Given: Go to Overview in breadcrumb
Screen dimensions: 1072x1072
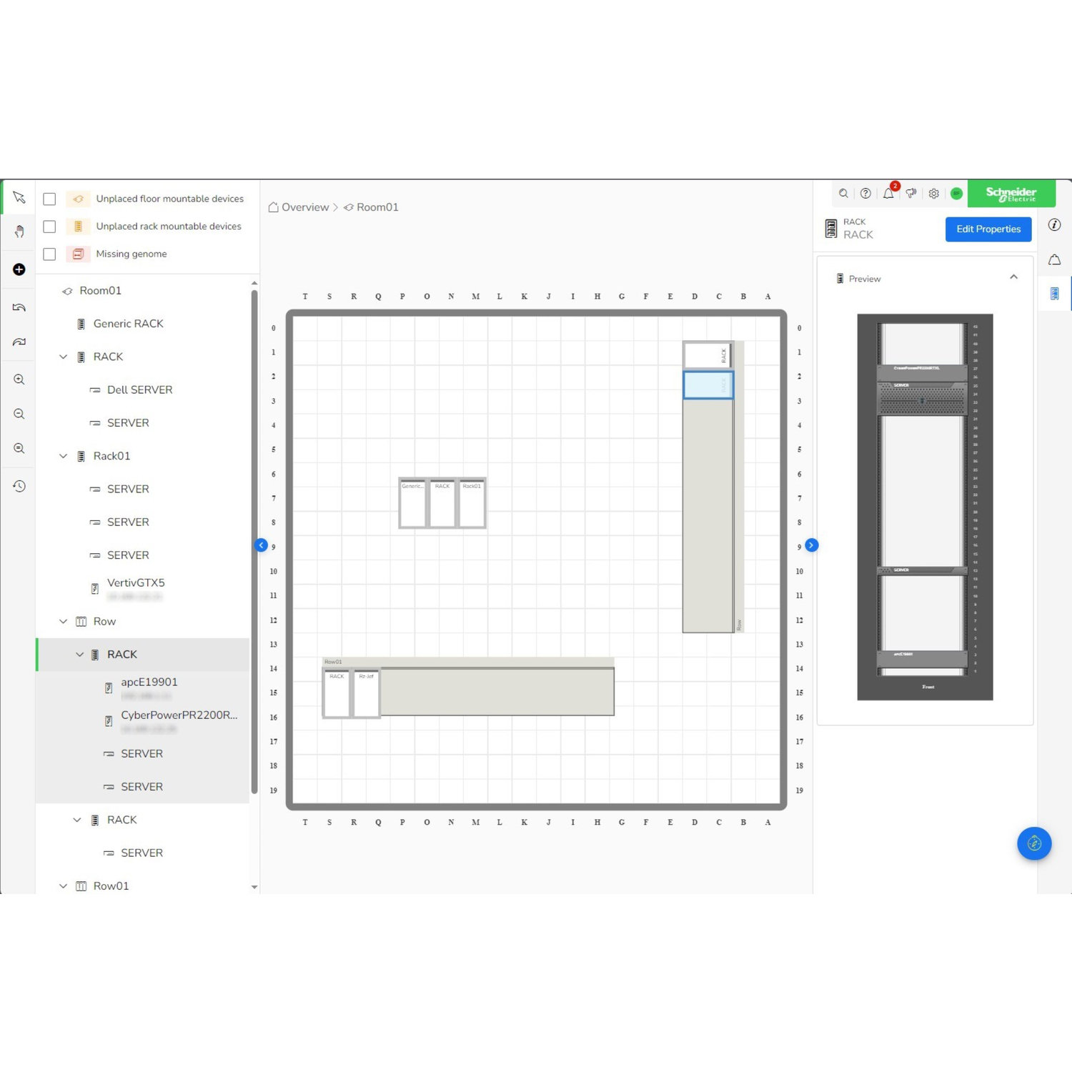Looking at the screenshot, I should [x=304, y=207].
